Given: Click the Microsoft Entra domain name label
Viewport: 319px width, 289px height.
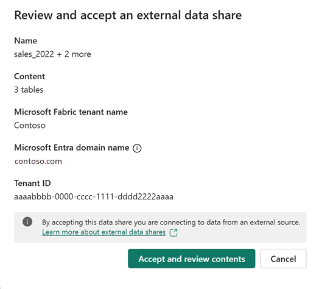Looking at the screenshot, I should [x=72, y=148].
